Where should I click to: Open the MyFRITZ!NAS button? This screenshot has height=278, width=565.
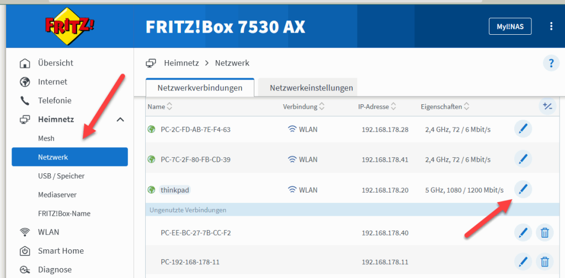[x=510, y=26]
